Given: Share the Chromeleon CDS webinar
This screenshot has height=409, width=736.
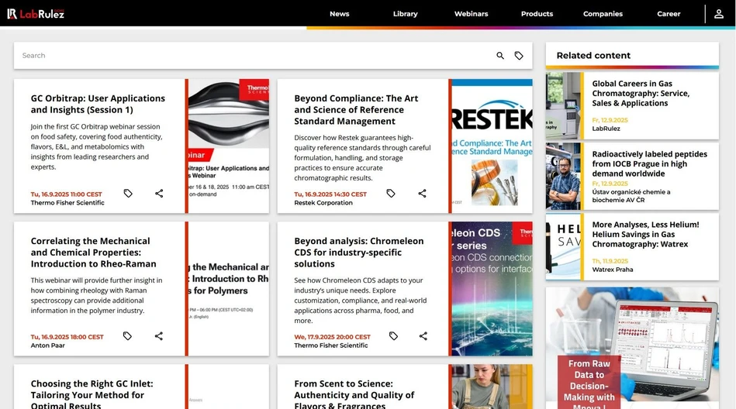Looking at the screenshot, I should [x=423, y=336].
